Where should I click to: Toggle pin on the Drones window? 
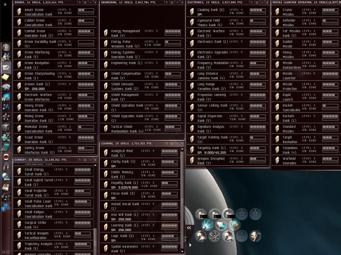click(x=80, y=2)
